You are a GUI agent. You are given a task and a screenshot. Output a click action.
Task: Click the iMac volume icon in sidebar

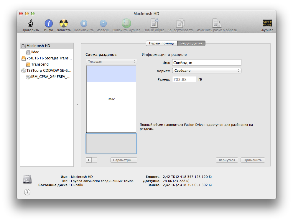[28, 52]
